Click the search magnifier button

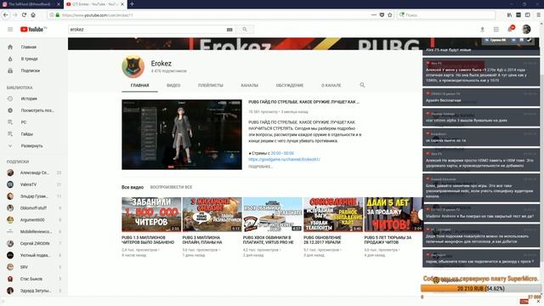tap(245, 30)
